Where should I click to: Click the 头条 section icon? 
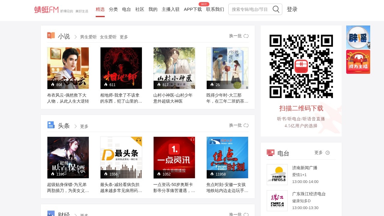pyautogui.click(x=51, y=125)
